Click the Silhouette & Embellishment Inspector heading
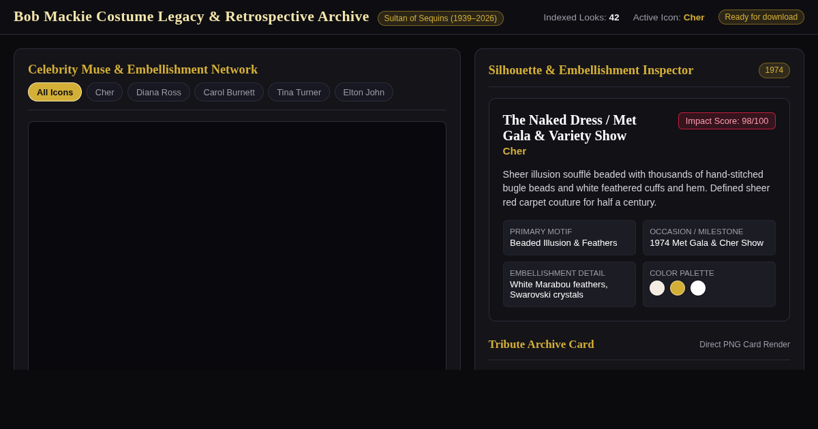The height and width of the screenshot is (429, 818). [591, 70]
